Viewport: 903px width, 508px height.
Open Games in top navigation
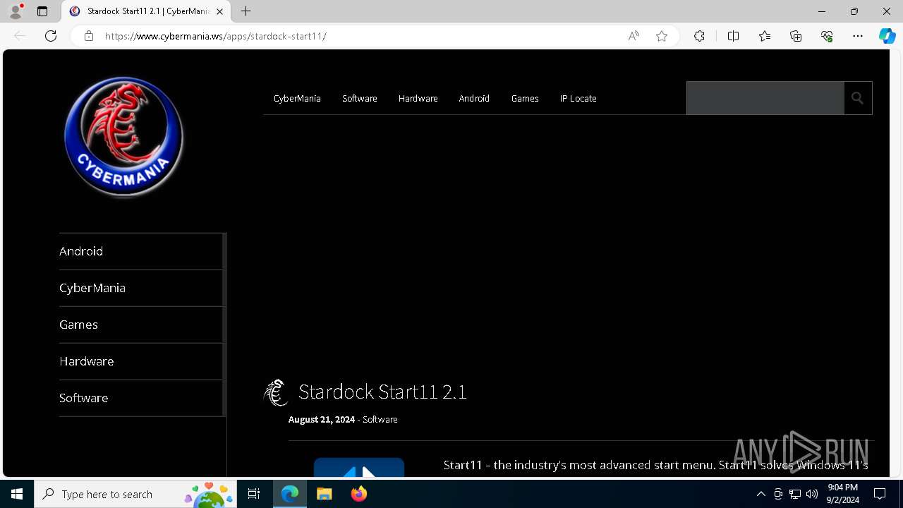click(525, 98)
